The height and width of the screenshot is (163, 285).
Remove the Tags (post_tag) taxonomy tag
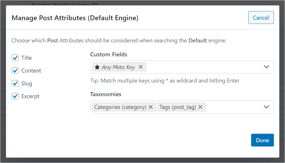pyautogui.click(x=200, y=107)
